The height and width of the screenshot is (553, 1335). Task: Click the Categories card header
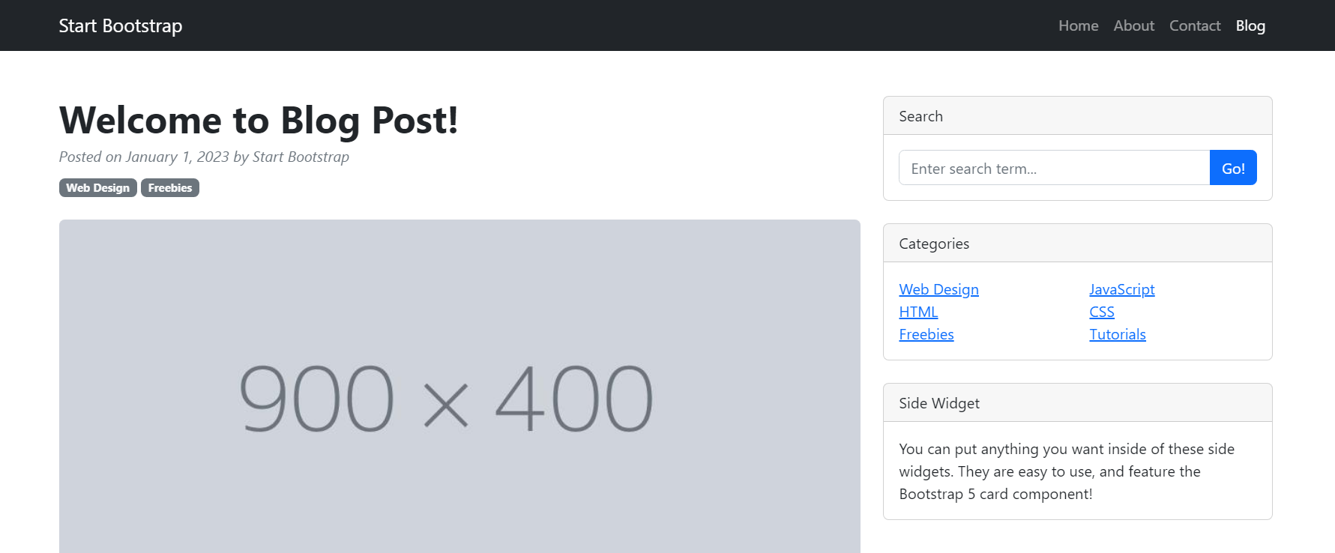pos(1078,243)
